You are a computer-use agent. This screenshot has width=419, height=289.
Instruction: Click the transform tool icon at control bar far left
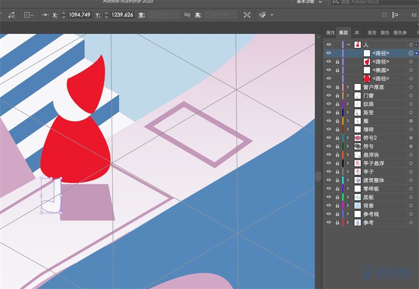pos(11,15)
